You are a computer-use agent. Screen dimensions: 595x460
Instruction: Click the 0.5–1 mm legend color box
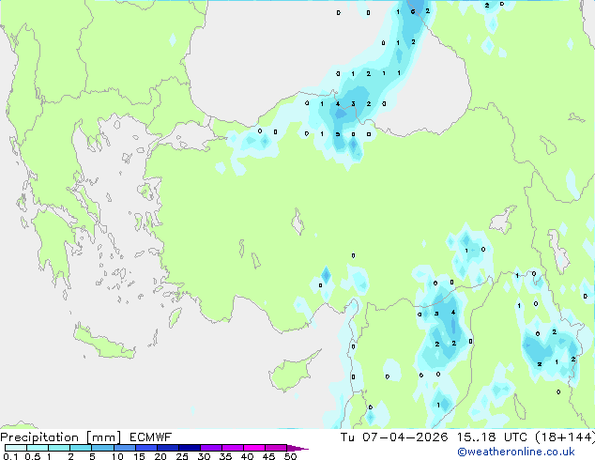[x=38, y=448]
